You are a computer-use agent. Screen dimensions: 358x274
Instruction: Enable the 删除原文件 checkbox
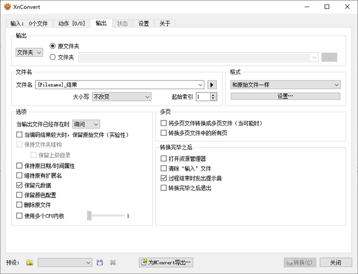tap(20, 205)
